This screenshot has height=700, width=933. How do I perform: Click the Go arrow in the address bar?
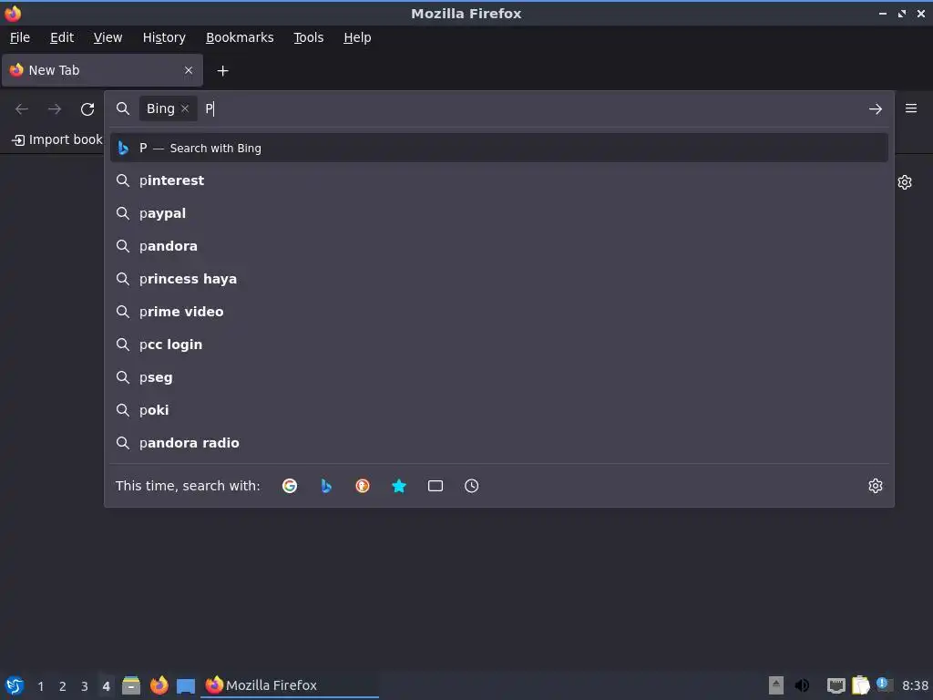[x=876, y=109]
